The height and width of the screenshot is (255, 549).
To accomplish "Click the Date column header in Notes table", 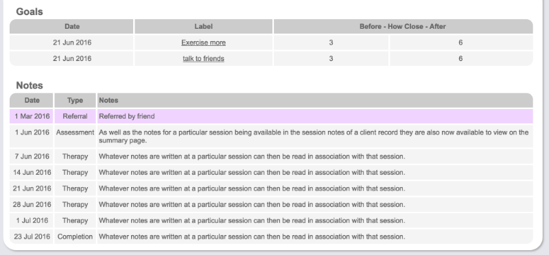I will coord(32,100).
